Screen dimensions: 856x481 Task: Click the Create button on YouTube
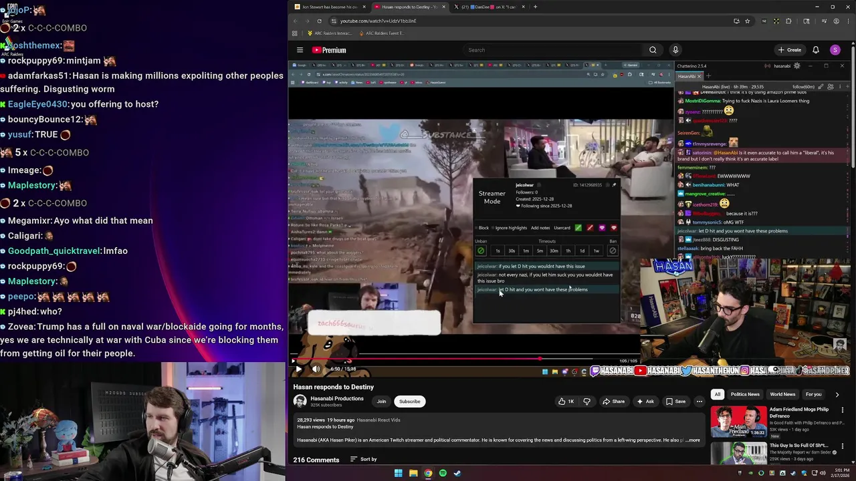pyautogui.click(x=790, y=50)
